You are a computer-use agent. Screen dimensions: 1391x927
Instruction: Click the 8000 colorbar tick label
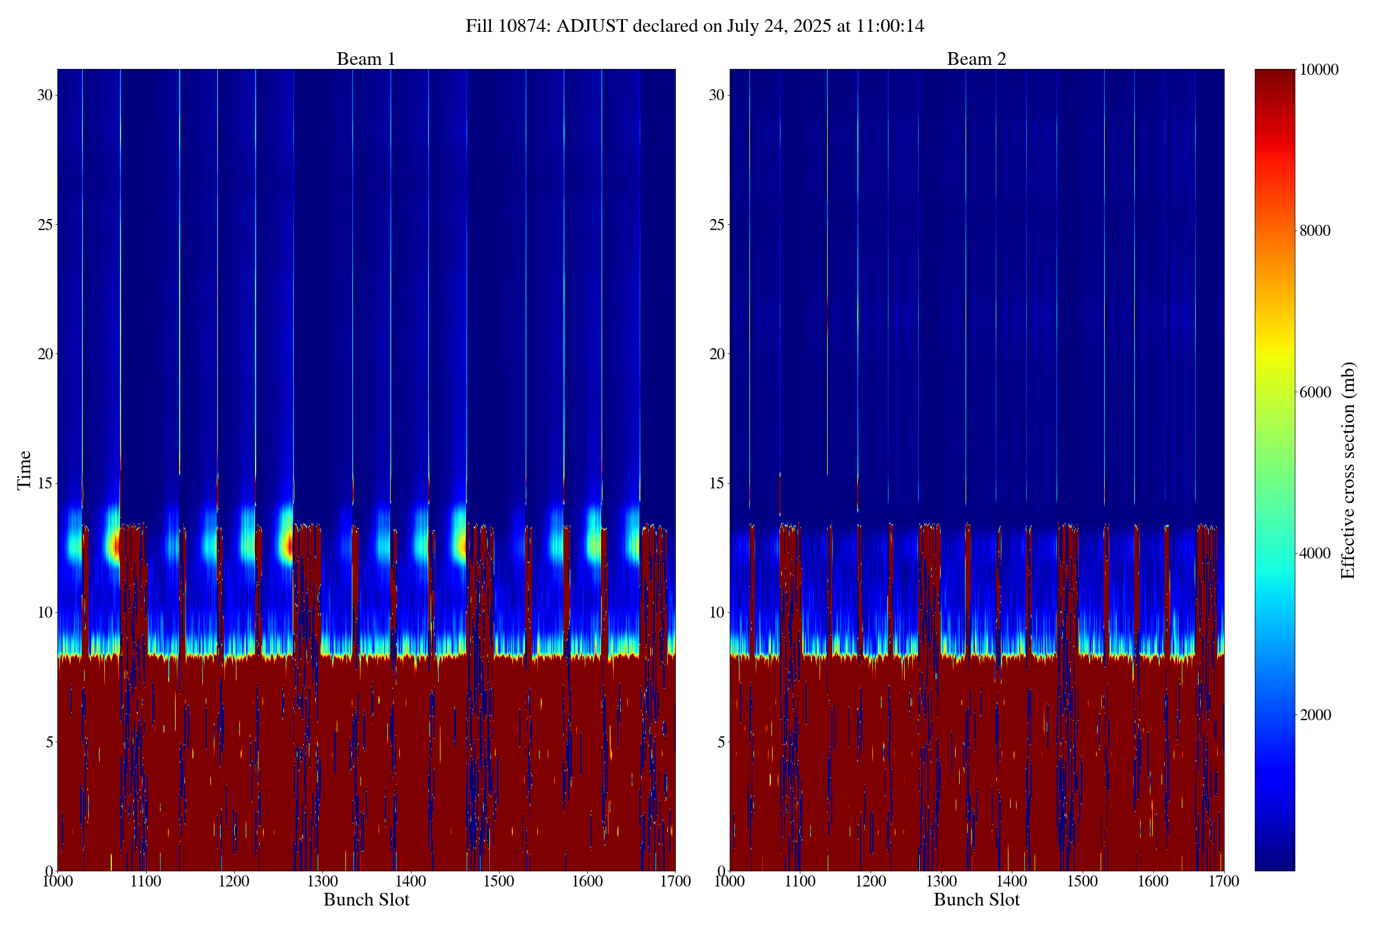coord(1314,231)
